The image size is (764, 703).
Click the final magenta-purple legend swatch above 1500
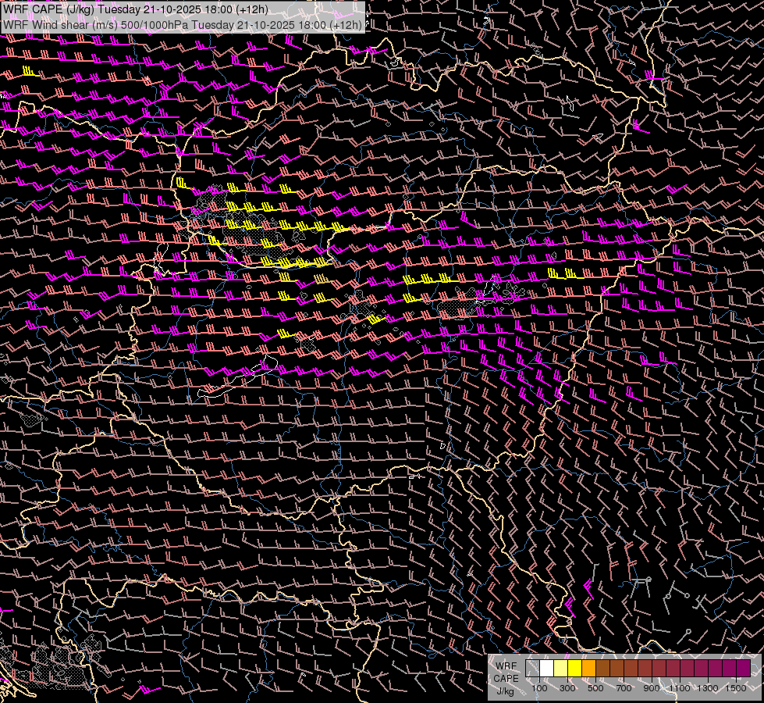[x=743, y=669]
